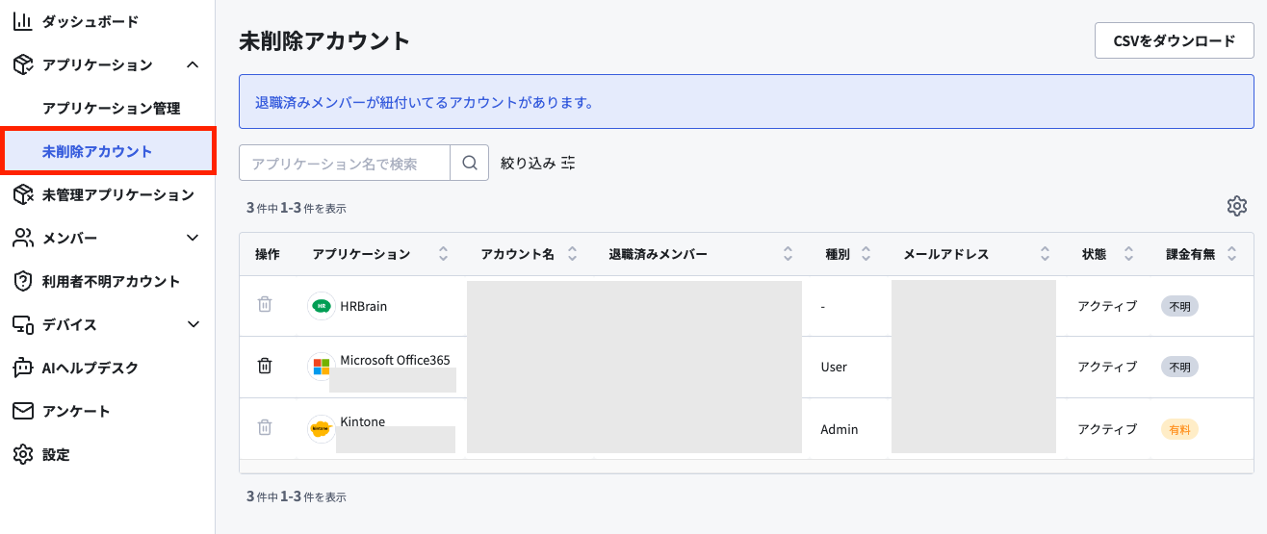Click the magnifier search icon button
This screenshot has width=1267, height=534.
(x=470, y=163)
